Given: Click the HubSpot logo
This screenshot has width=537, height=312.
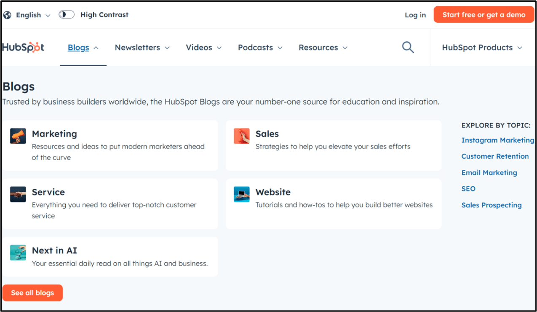Looking at the screenshot, I should coord(23,47).
